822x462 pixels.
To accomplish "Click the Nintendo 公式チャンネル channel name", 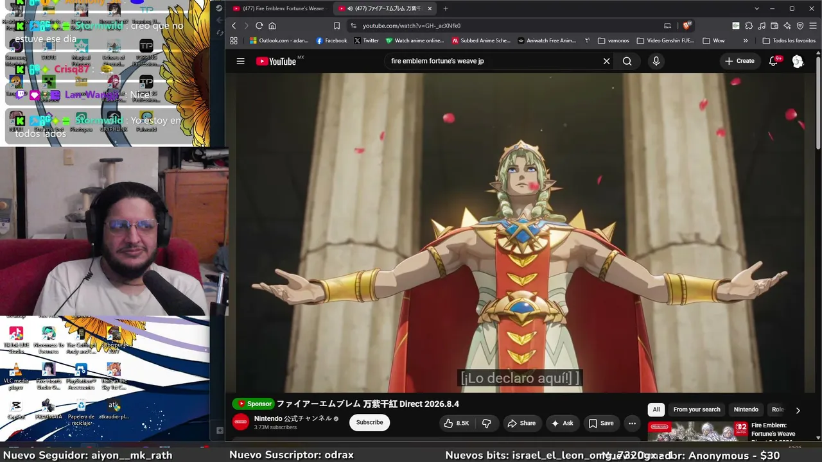I will (x=293, y=418).
